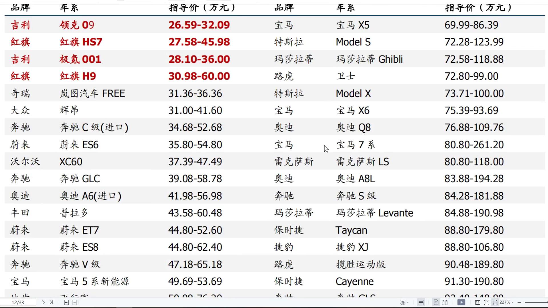This screenshot has height=308, width=548.
Task: Start slideshow playback
Action: tap(461, 302)
